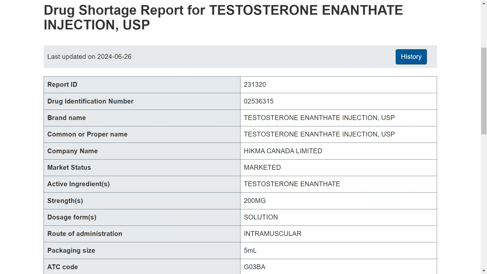Click the 200MG strength value
The image size is (487, 274).
point(254,201)
